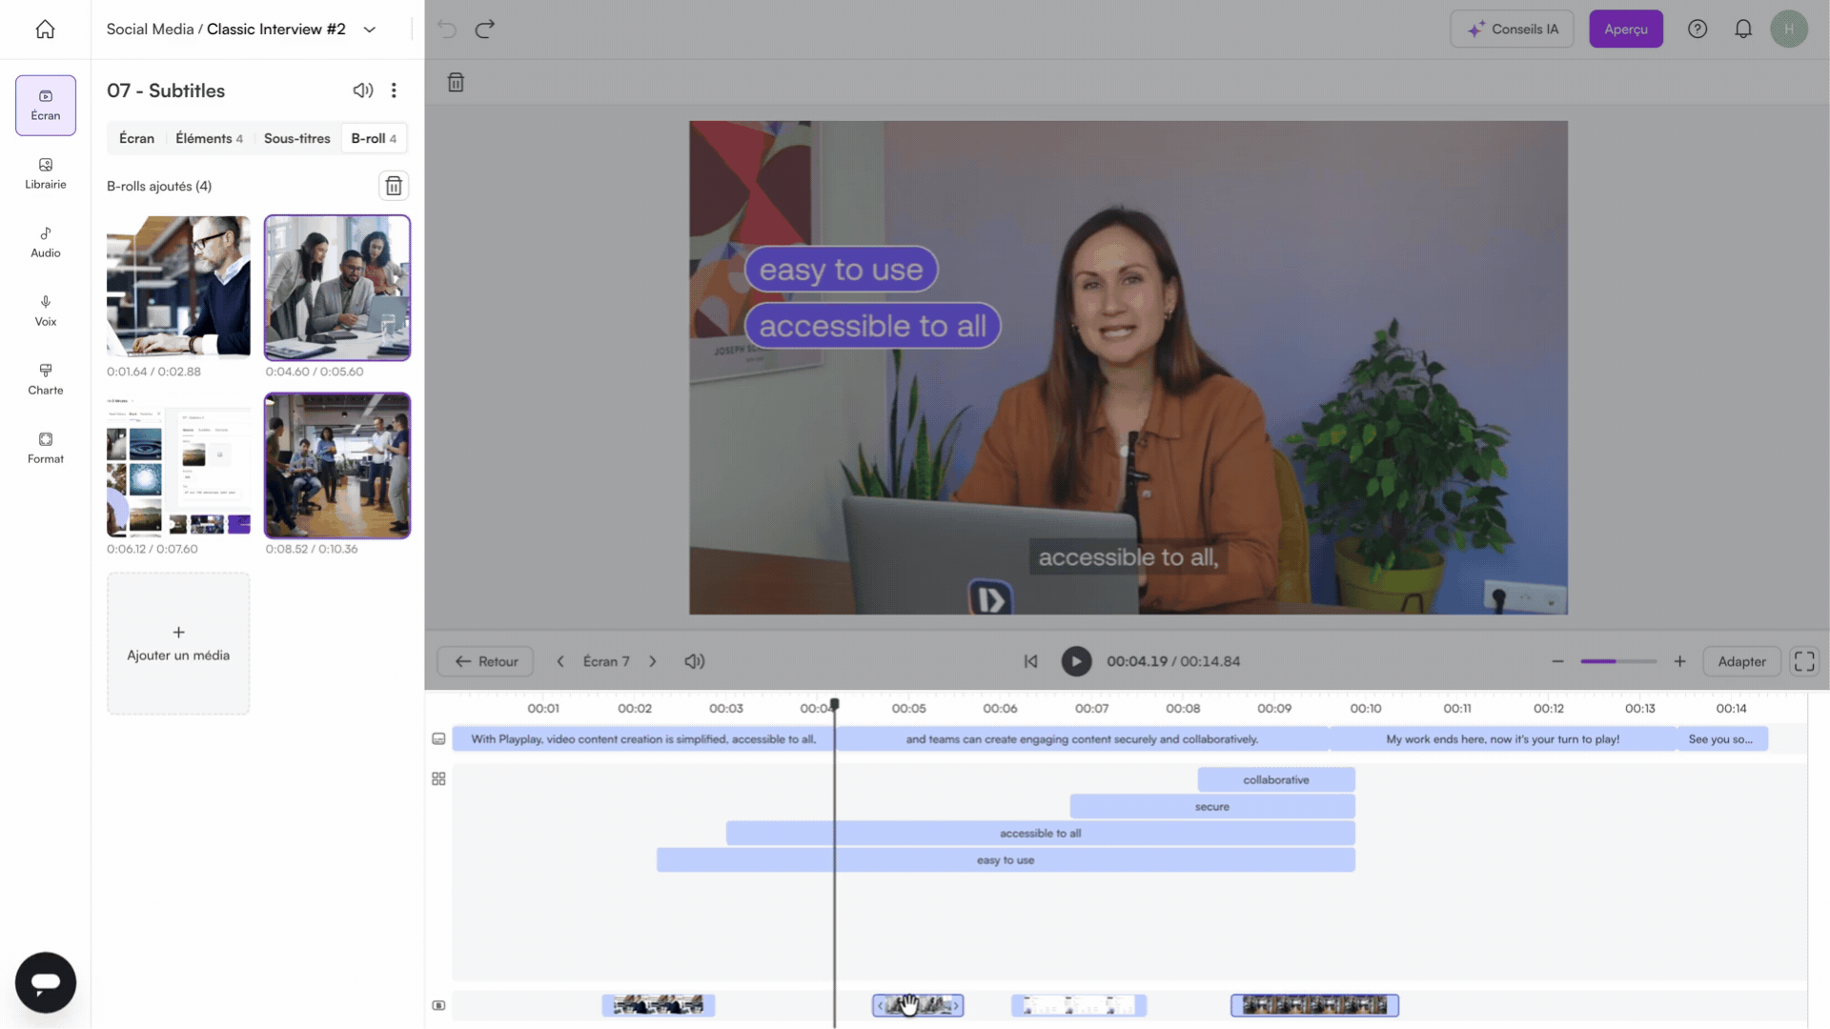This screenshot has height=1029, width=1830.
Task: Switch to the Écran tab
Action: tap(136, 138)
